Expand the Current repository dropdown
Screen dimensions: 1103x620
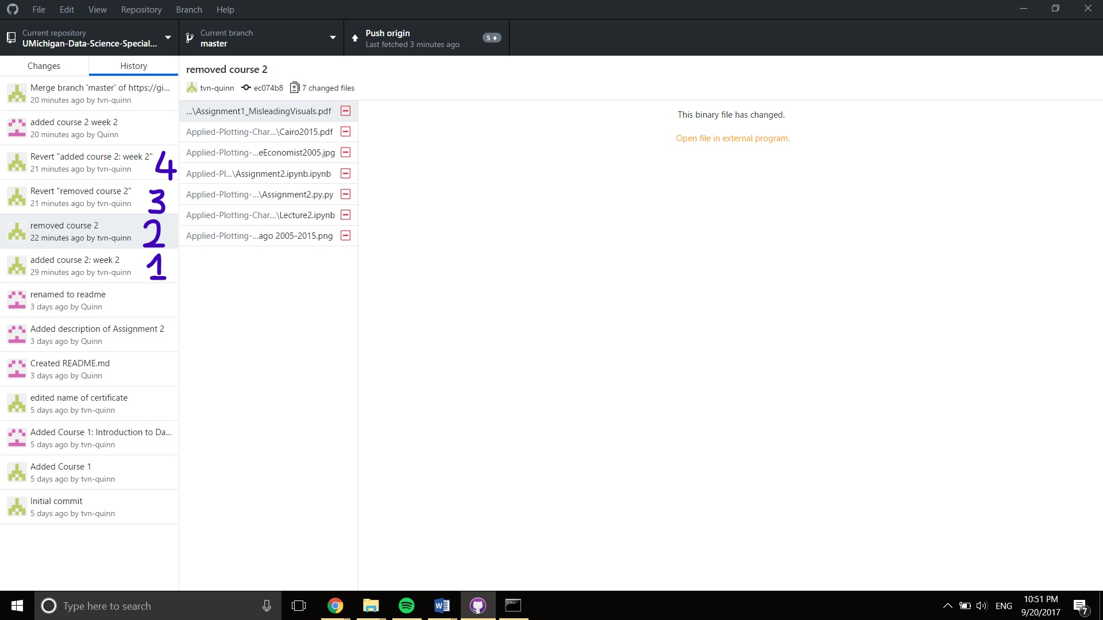(x=167, y=37)
